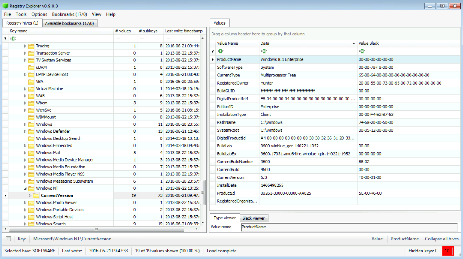The image size is (463, 259).
Task: Expand the Tracing key
Action: point(25,46)
